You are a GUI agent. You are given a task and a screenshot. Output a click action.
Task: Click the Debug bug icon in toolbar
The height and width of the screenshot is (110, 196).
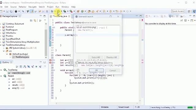(52, 11)
